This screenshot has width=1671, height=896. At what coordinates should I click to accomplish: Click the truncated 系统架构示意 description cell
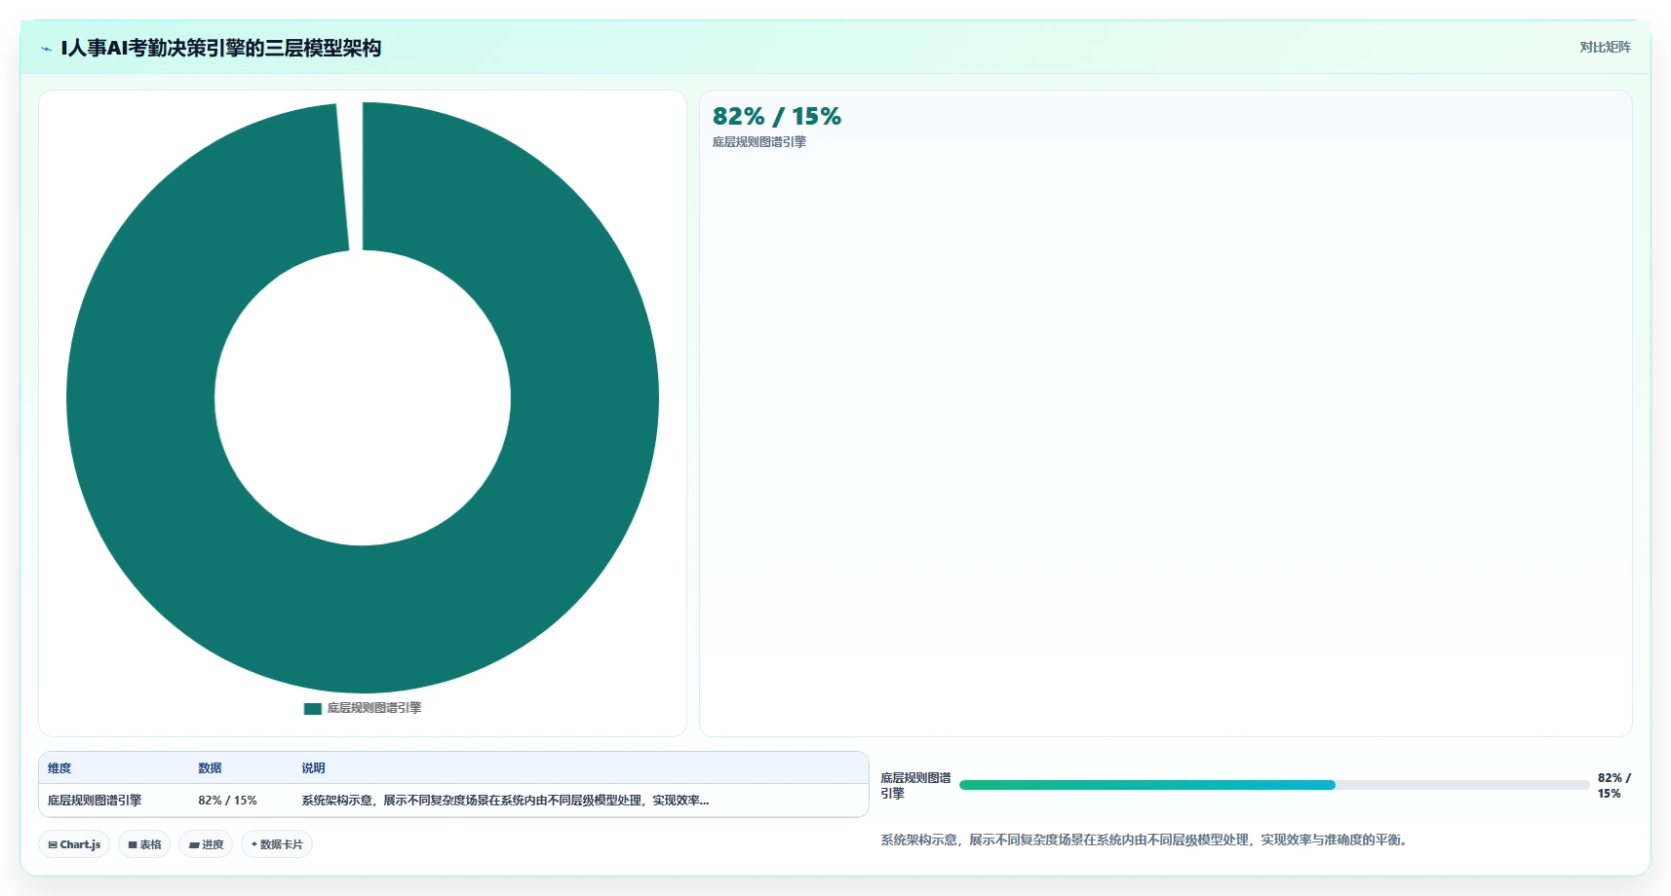click(505, 801)
